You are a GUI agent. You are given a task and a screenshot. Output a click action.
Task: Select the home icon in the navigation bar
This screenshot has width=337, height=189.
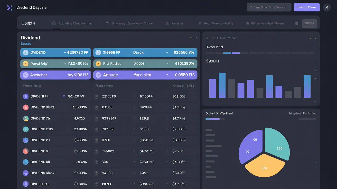click(x=54, y=23)
